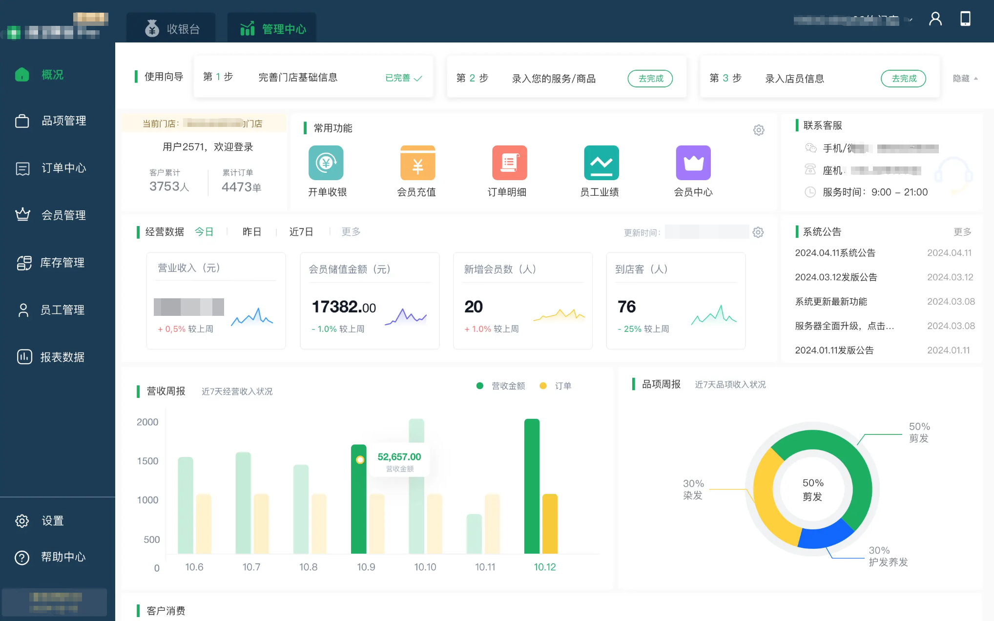Click the 会员充值 yellow recharge icon
The width and height of the screenshot is (994, 621).
click(417, 163)
